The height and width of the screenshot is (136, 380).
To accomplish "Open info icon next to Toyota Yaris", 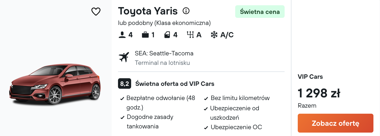I will click(186, 11).
